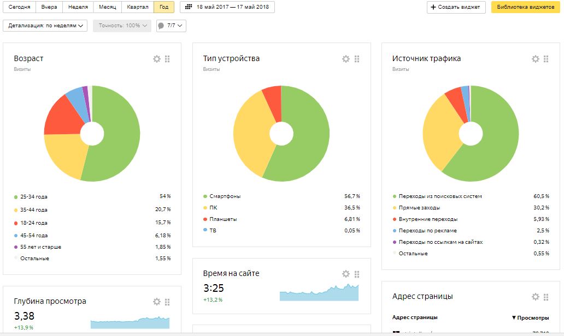Expand Детализация: по неделям dropdown
The height and width of the screenshot is (336, 564).
45,26
